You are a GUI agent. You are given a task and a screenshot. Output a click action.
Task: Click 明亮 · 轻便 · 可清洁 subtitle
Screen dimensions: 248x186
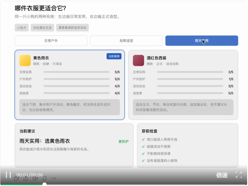click(48, 64)
